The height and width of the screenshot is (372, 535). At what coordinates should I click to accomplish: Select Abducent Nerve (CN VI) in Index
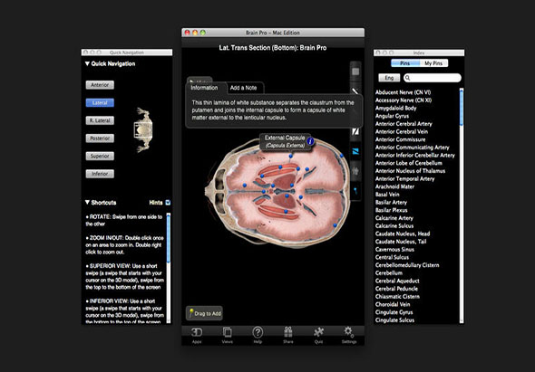pos(403,92)
